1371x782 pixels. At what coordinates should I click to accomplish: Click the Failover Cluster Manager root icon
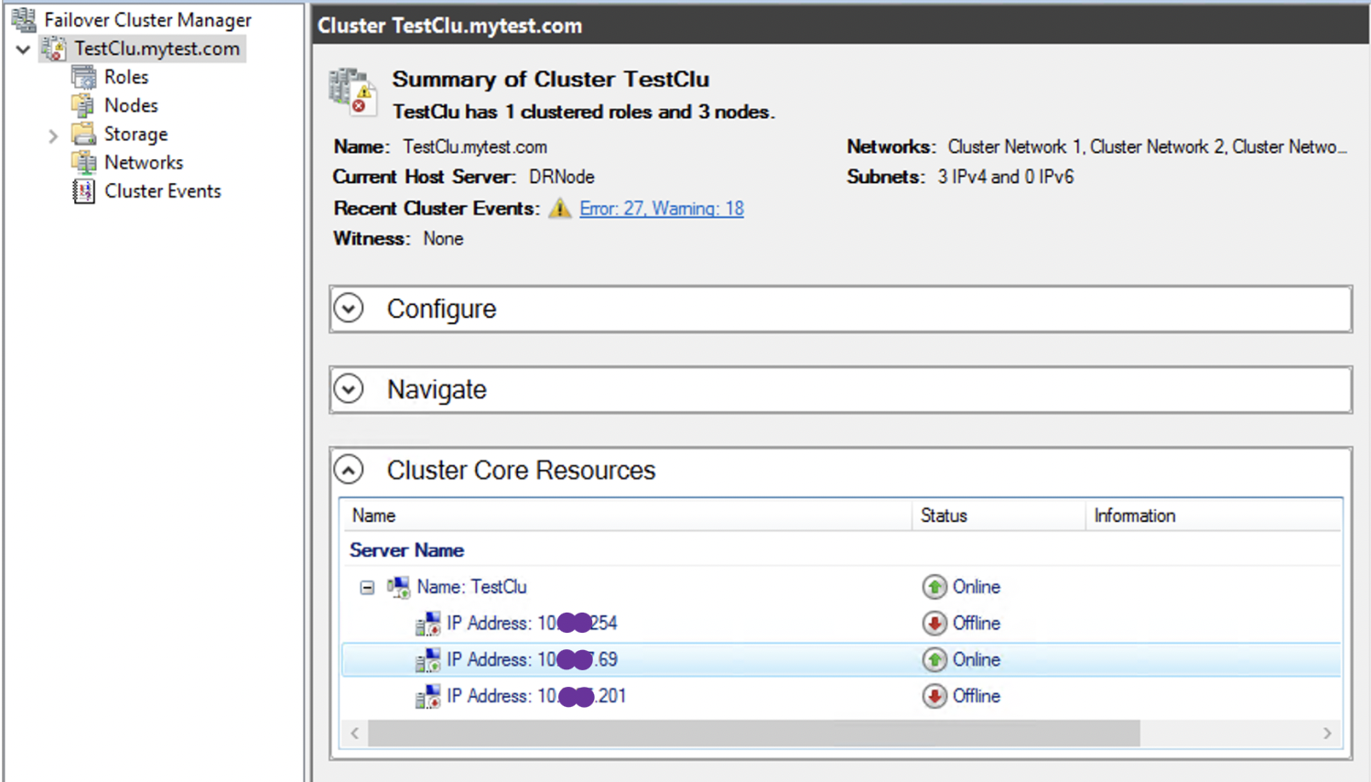coord(25,18)
